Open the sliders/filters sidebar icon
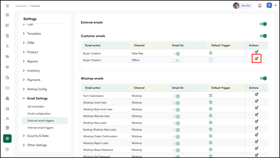The width and height of the screenshot is (280, 158). [8, 67]
